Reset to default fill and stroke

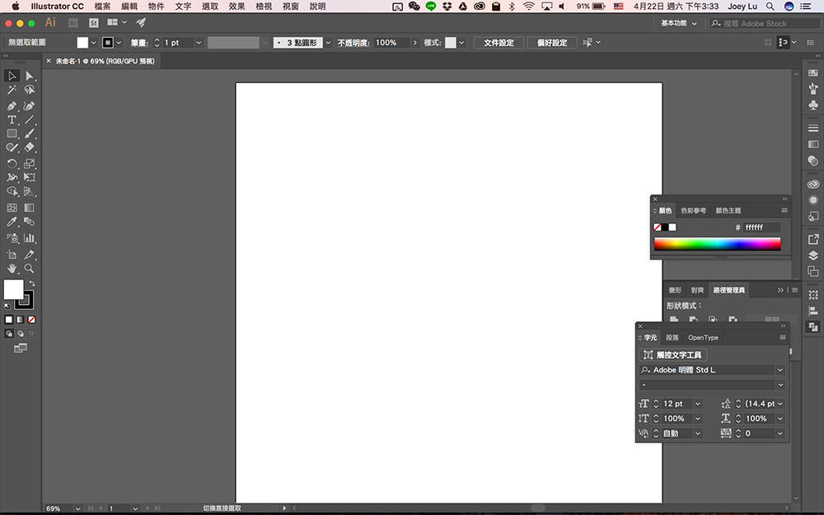point(7,307)
